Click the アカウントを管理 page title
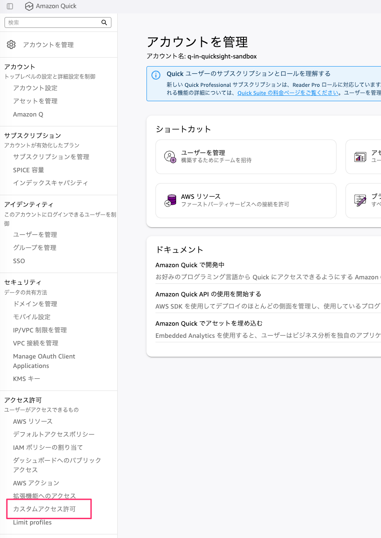This screenshot has height=538, width=381. click(197, 42)
